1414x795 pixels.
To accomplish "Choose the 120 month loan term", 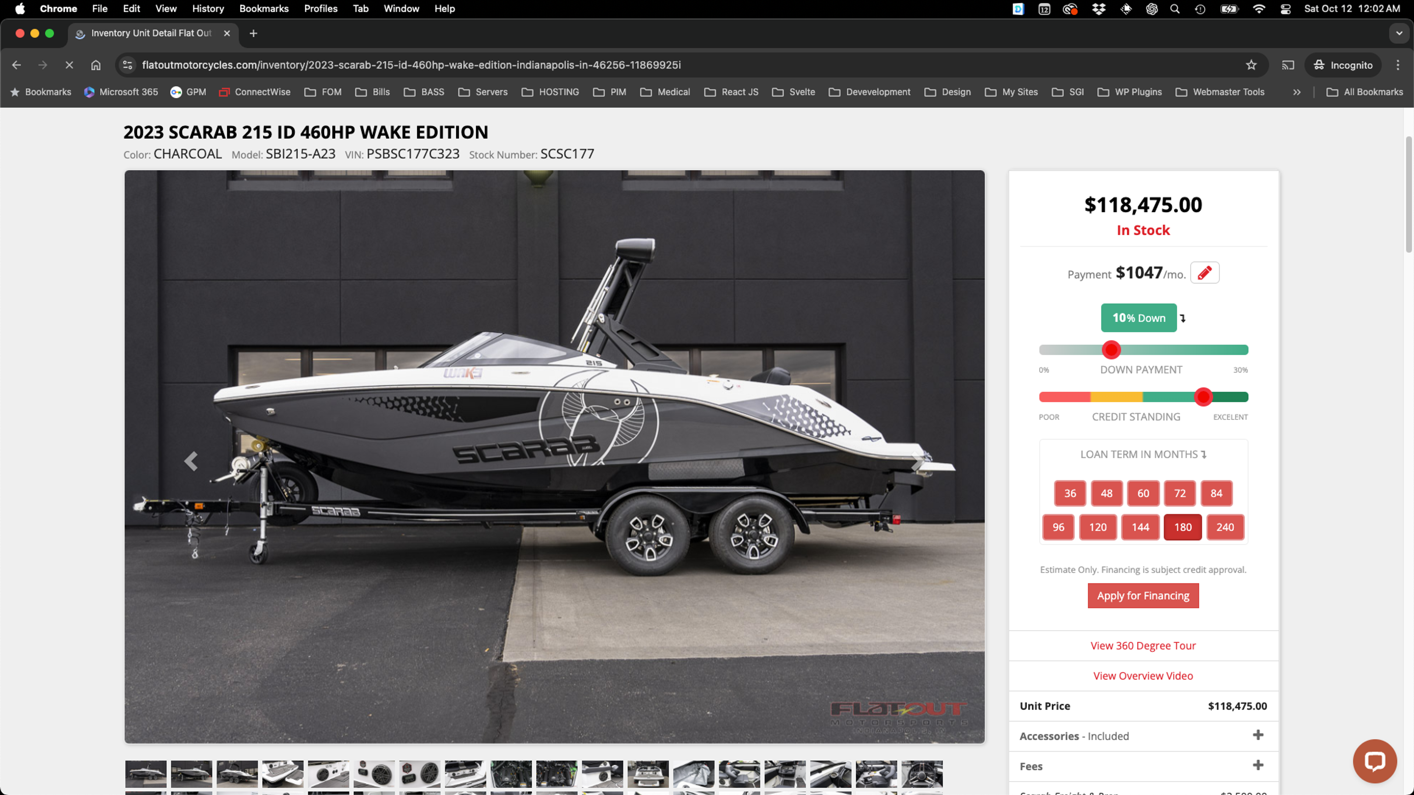I will click(1097, 527).
